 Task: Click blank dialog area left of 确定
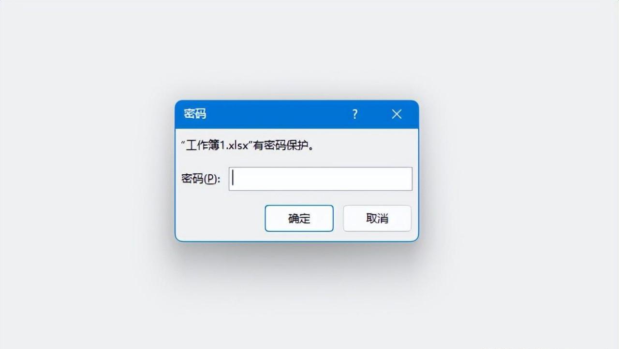click(220, 218)
